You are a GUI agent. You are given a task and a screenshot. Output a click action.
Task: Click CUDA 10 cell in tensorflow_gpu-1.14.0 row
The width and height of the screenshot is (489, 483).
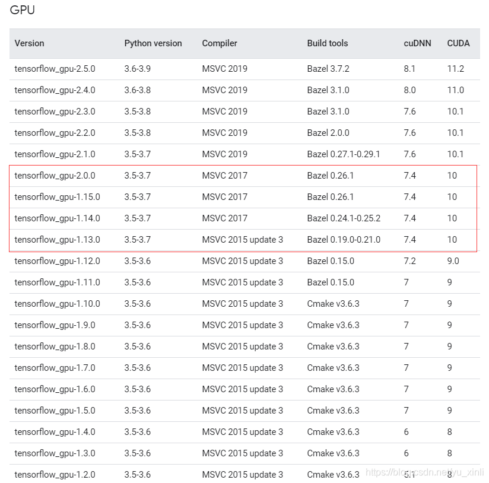452,218
